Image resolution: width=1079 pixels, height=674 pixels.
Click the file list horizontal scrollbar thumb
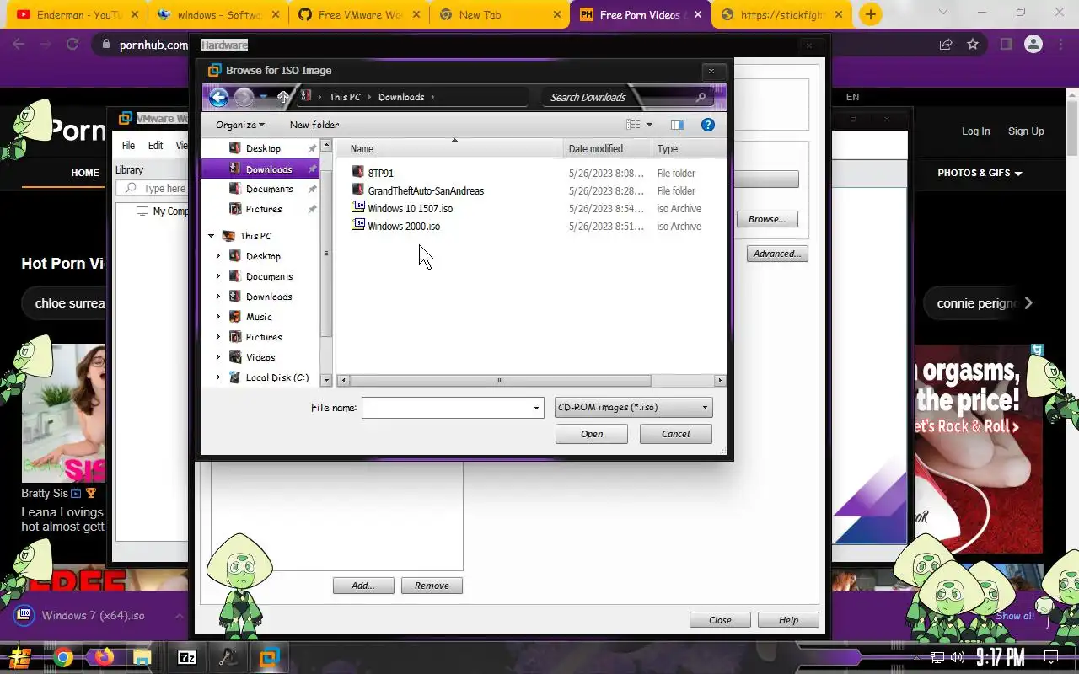point(502,381)
